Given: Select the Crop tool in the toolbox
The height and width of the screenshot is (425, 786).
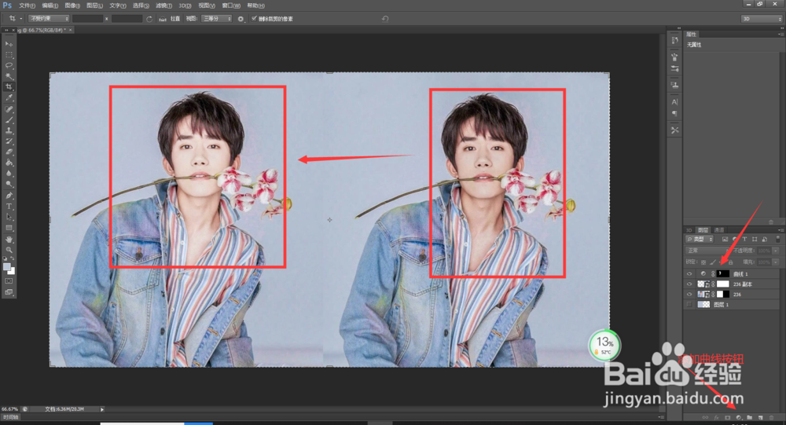Looking at the screenshot, I should [9, 87].
